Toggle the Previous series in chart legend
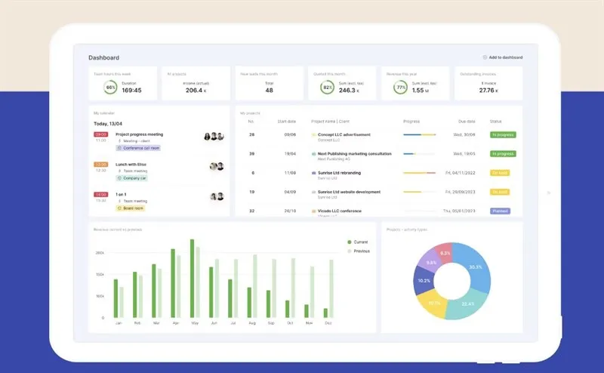Viewport: 604px width, 373px height. (349, 251)
